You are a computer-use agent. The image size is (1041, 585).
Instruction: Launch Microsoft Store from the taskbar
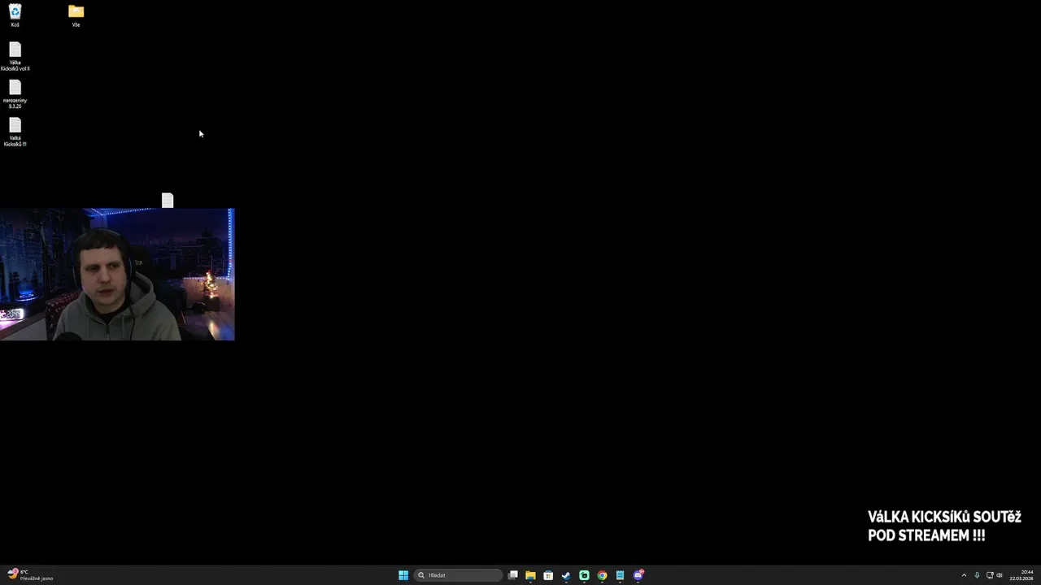point(548,575)
